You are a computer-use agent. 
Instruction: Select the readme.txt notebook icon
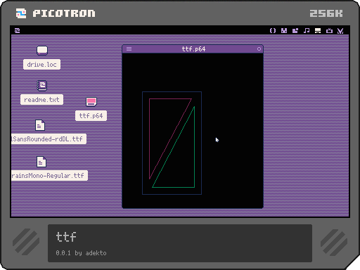click(42, 86)
